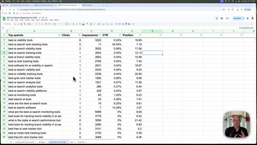Switch to the All Keywords (Commercial) sheet tab
This screenshot has width=257, height=145.
[x=25, y=142]
